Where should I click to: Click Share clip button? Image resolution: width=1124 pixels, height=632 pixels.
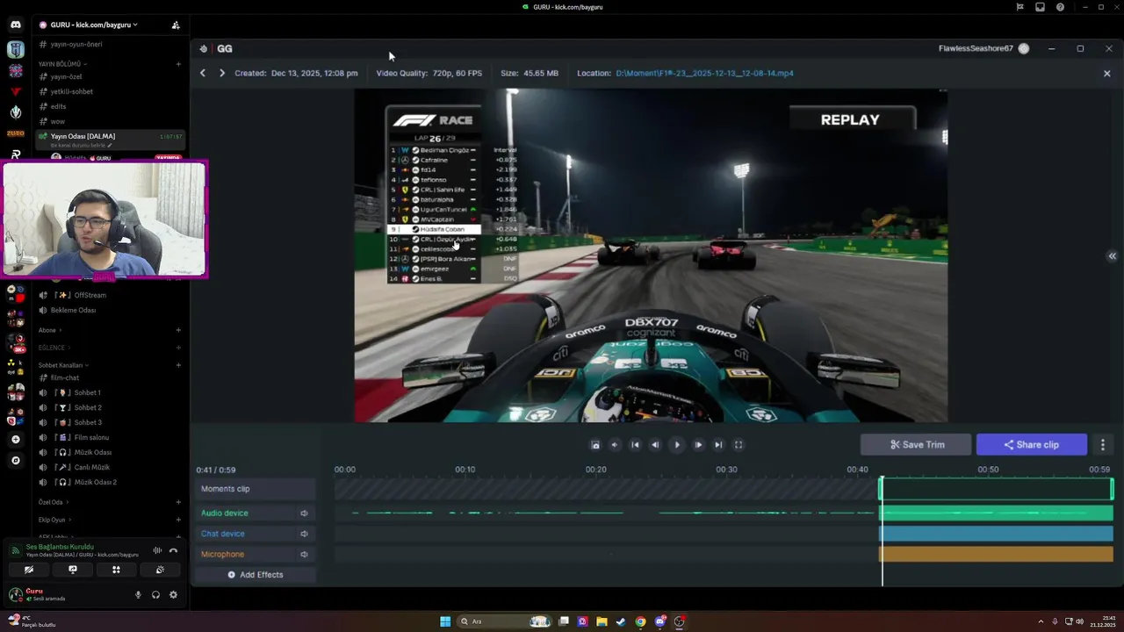click(x=1031, y=445)
